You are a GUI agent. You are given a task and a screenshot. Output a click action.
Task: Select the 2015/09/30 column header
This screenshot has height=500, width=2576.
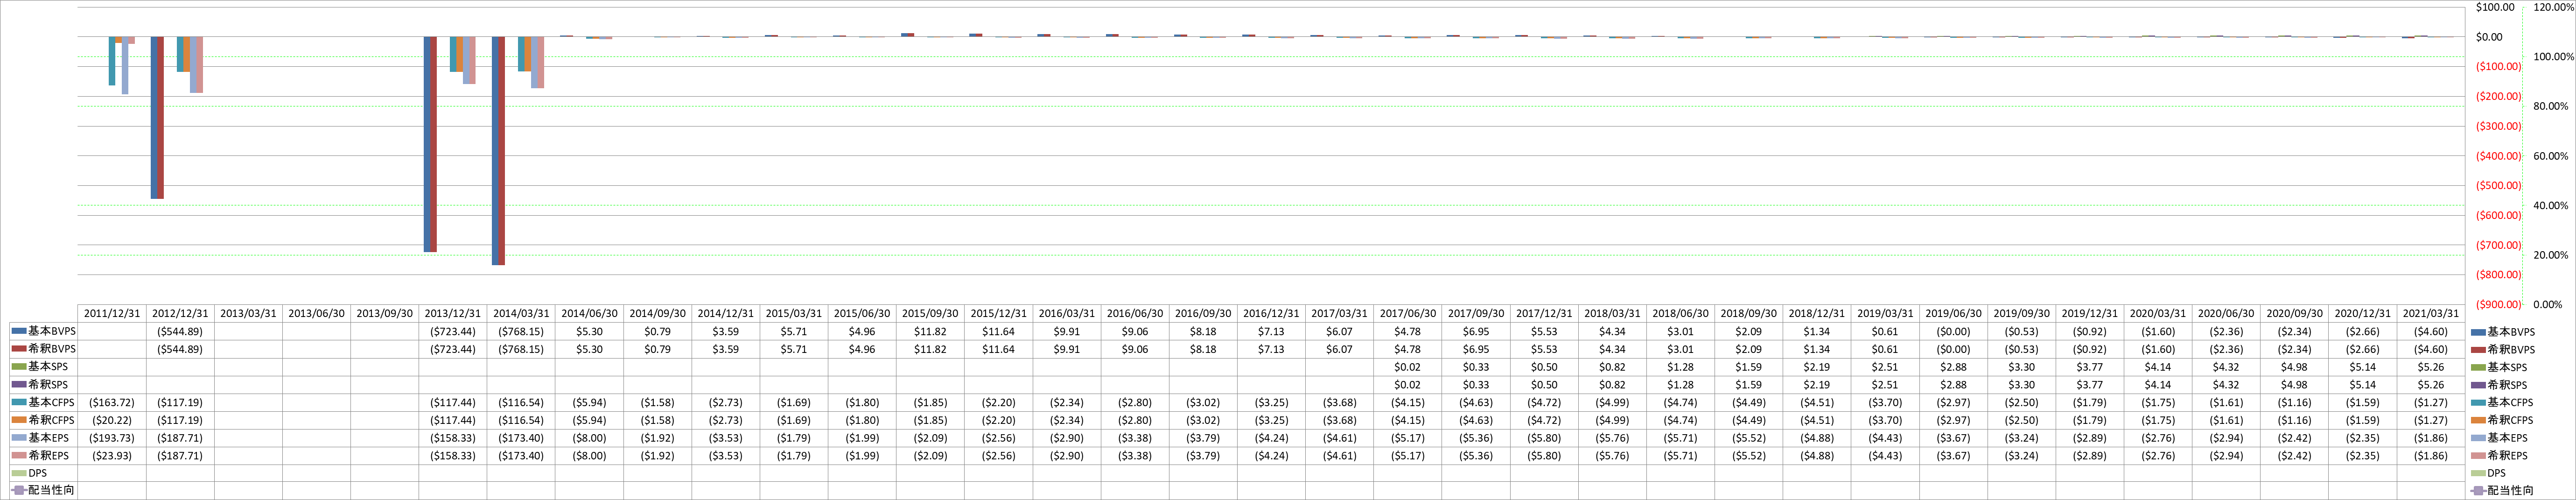[930, 314]
